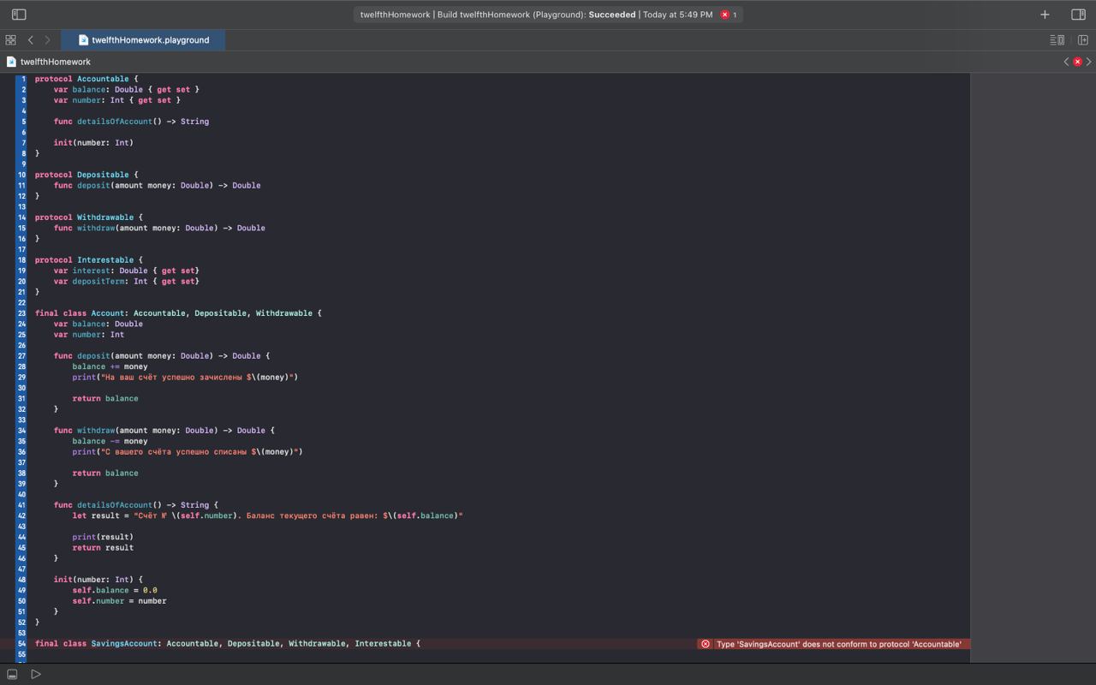Show or hide the debug area
This screenshot has width=1096, height=685.
click(x=12, y=674)
